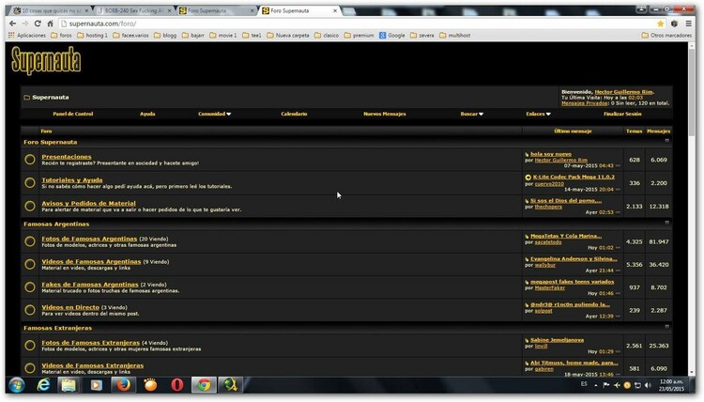Click the status icon beside Videos en Directo
704x402 pixels.
(x=30, y=310)
